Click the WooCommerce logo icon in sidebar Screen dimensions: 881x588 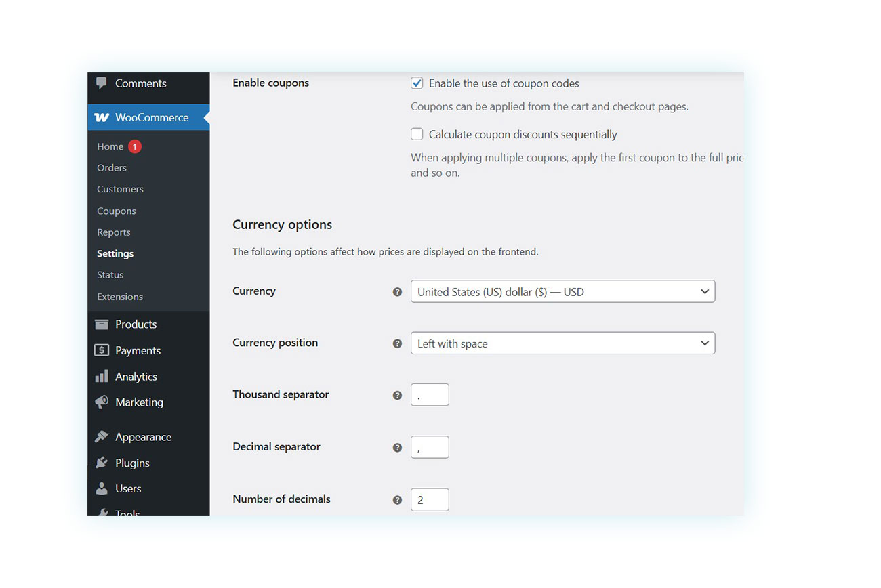coord(102,117)
